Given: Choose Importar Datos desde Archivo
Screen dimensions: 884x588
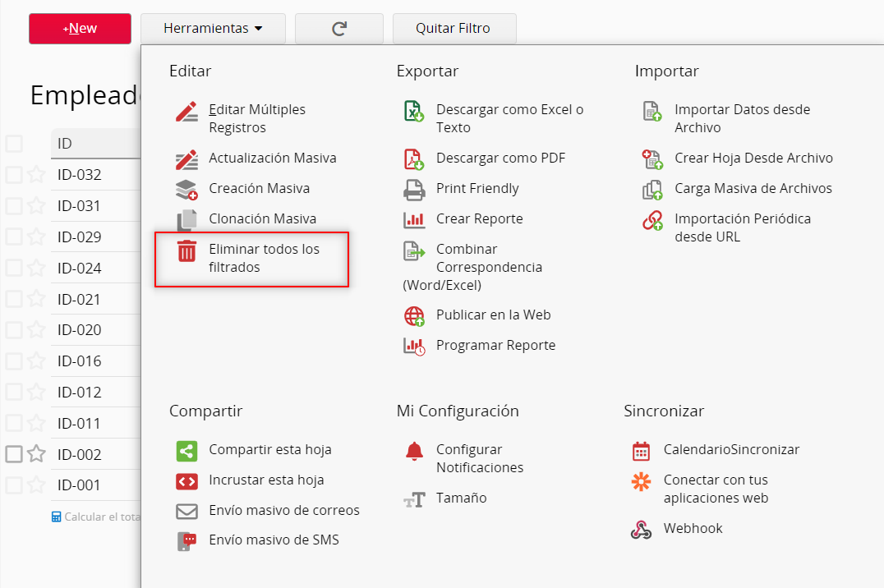Looking at the screenshot, I should click(742, 118).
